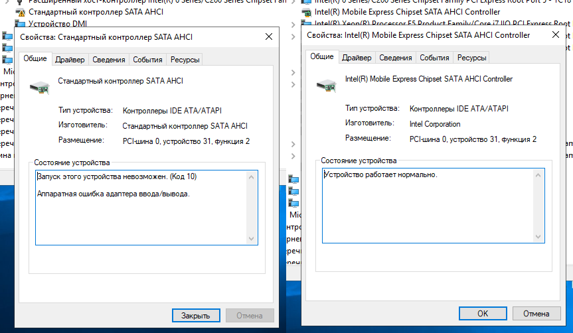Image resolution: width=573 pixels, height=333 pixels.
Task: Click folder icon beside Устройство DMI row
Action: tap(20, 24)
